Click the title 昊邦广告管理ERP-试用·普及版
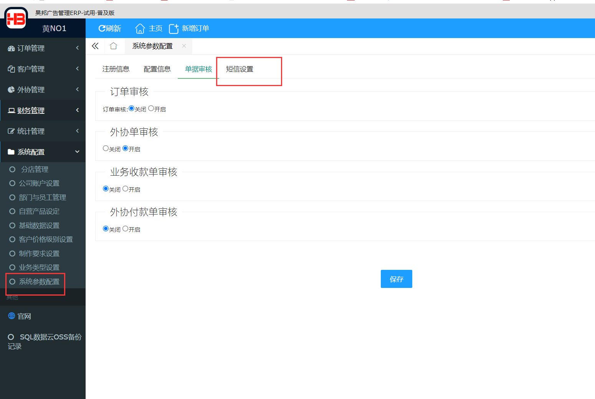The image size is (595, 399). point(75,13)
